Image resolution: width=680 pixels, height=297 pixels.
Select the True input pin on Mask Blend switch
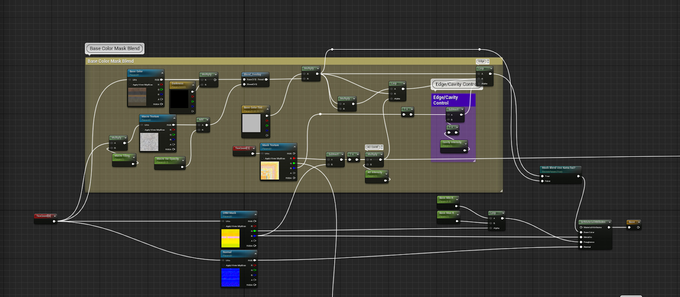[x=542, y=176]
